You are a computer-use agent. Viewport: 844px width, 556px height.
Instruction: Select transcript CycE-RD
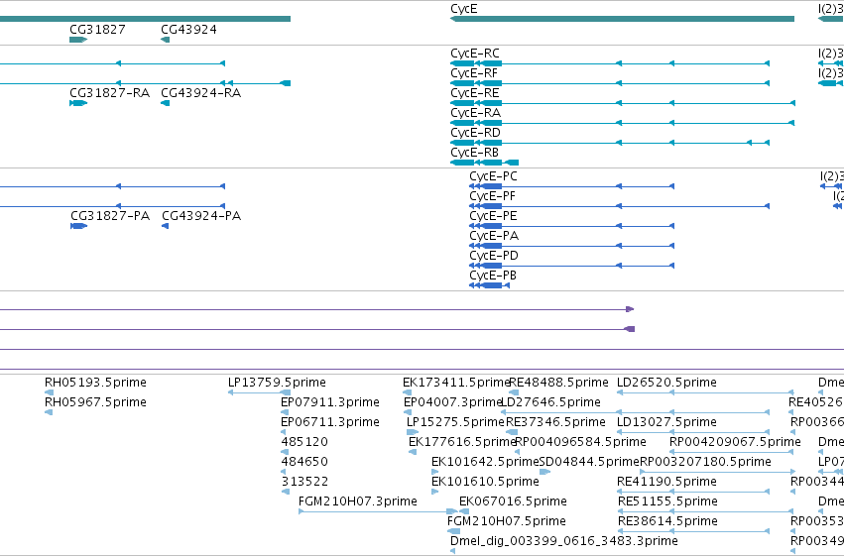pos(610,143)
